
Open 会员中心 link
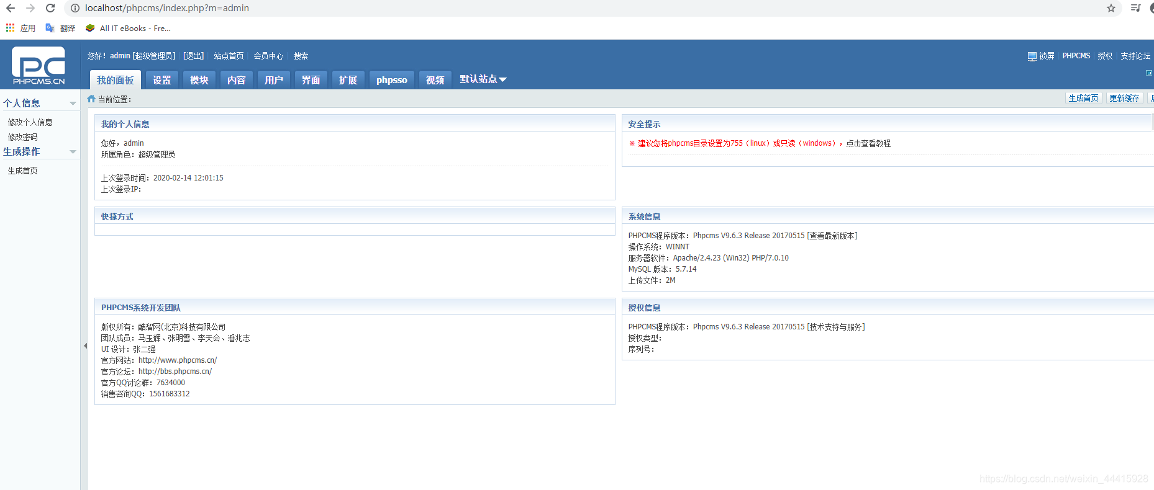tap(268, 56)
